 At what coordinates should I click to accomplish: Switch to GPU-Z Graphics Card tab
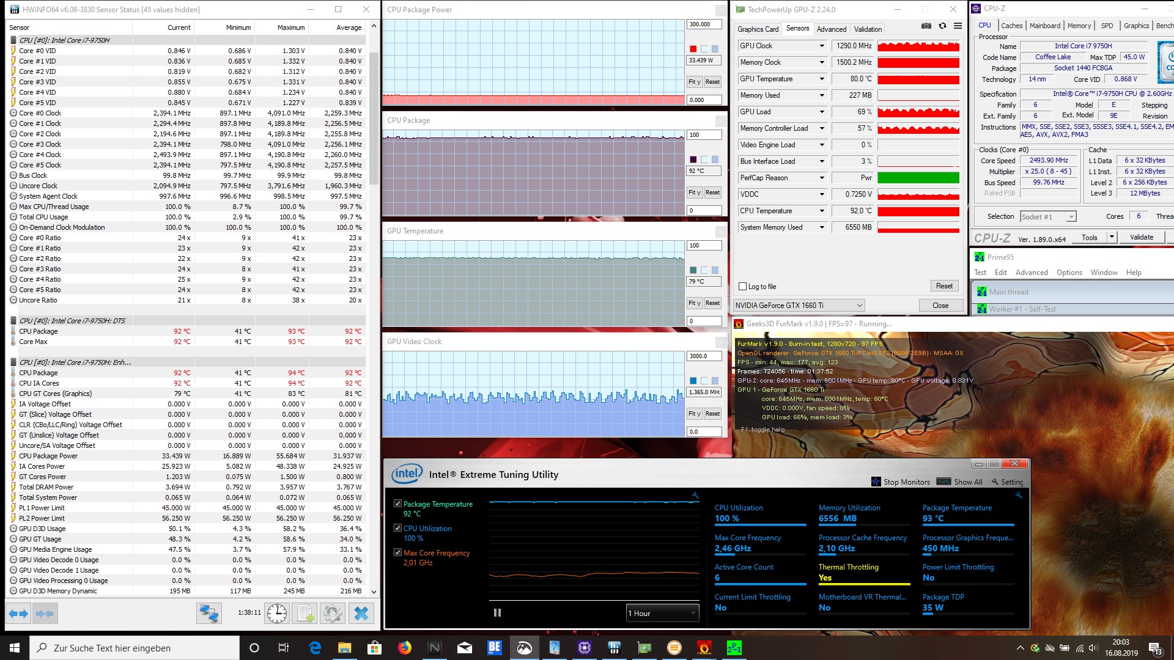click(x=758, y=29)
